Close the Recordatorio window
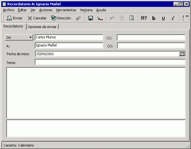The height and width of the screenshot is (149, 191). pos(187,4)
